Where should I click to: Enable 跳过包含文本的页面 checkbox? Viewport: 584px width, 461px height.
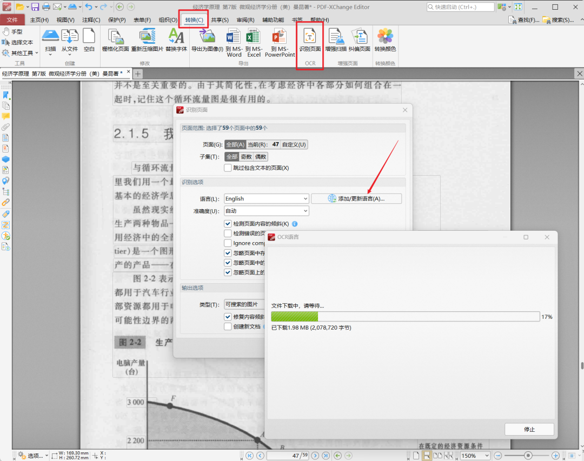[x=228, y=168]
